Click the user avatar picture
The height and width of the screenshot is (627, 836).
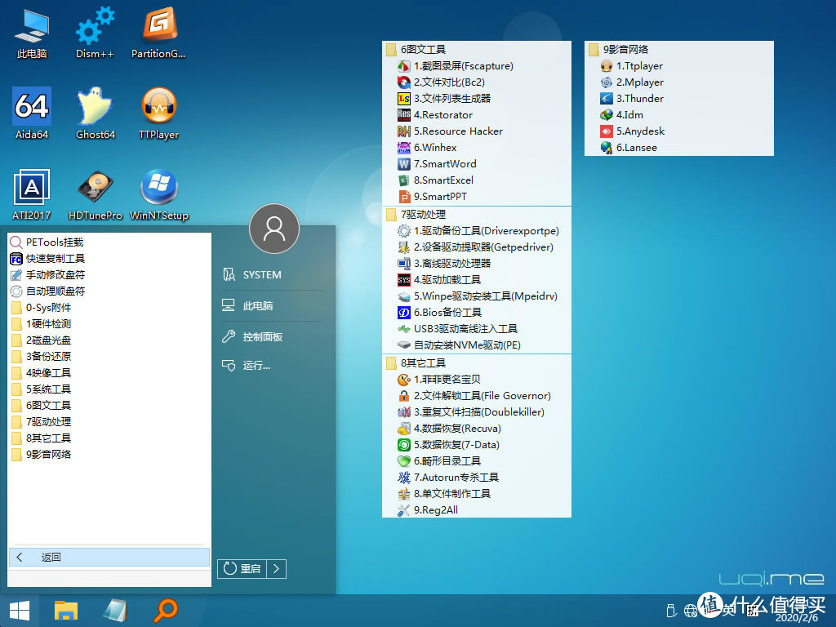tap(274, 229)
